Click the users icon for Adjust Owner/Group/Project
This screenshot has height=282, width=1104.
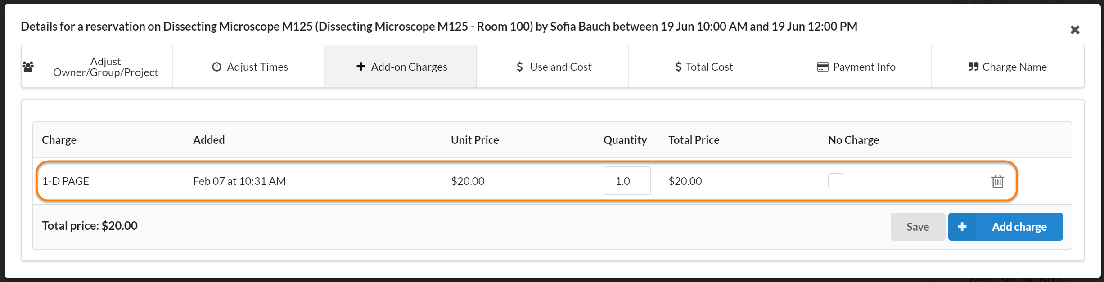[x=28, y=67]
